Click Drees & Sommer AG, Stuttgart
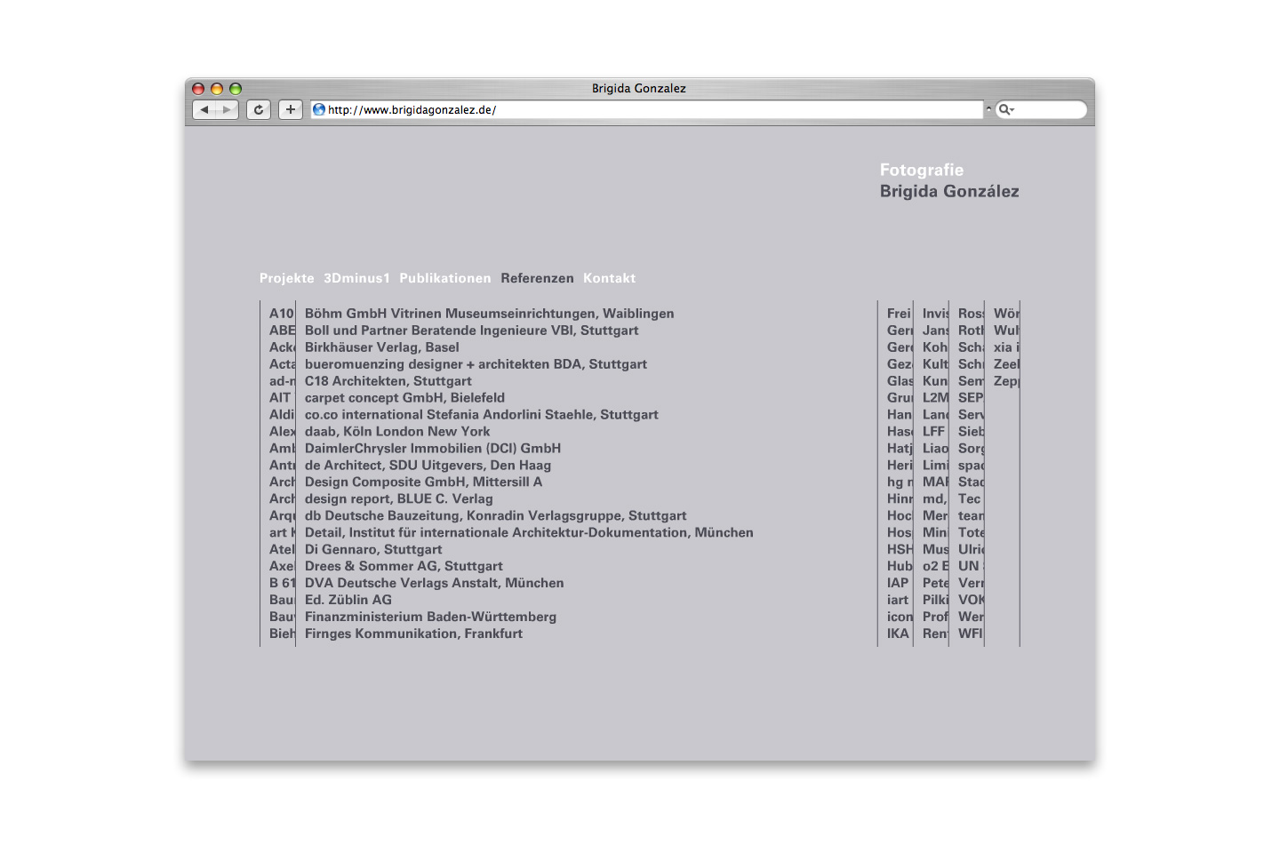1280x853 pixels. coord(404,567)
